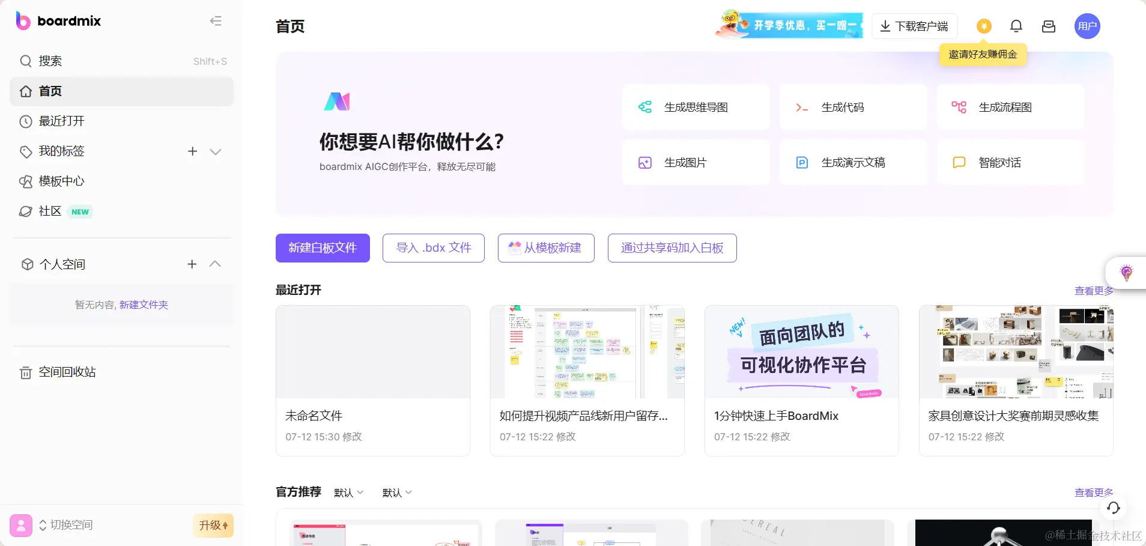The width and height of the screenshot is (1146, 546).
Task: Open the search field in the sidebar
Action: tap(122, 61)
